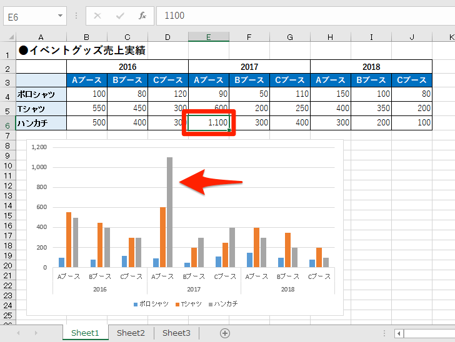Select cell G5 containing 250

290,109
